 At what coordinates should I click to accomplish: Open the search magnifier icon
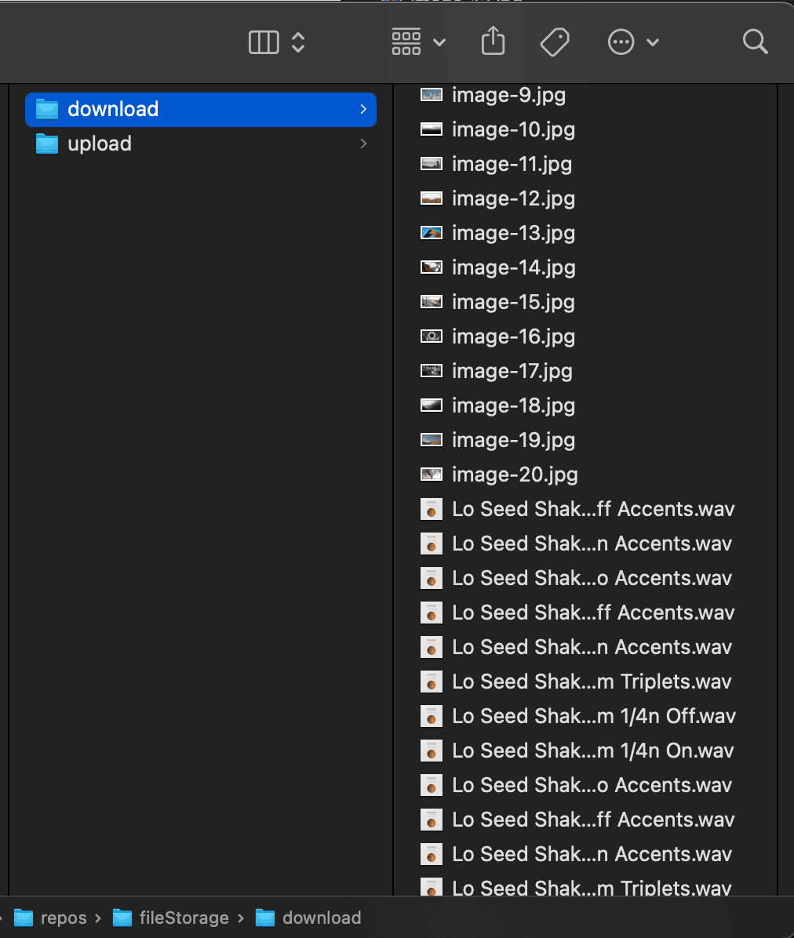tap(755, 42)
